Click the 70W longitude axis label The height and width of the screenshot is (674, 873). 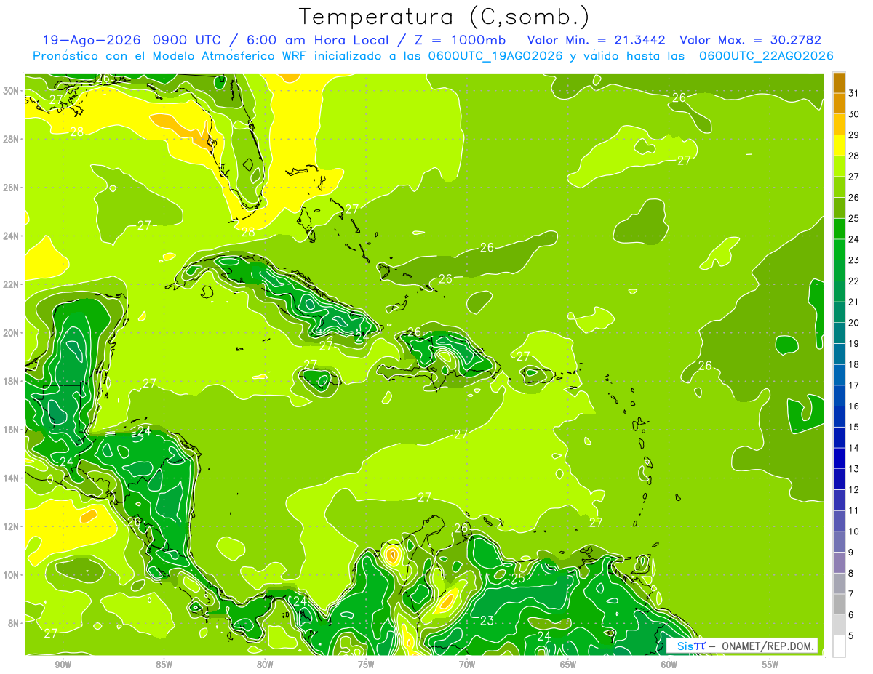[x=467, y=664]
